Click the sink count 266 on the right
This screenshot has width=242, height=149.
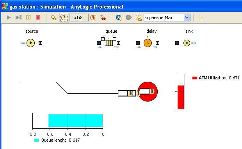point(193,43)
